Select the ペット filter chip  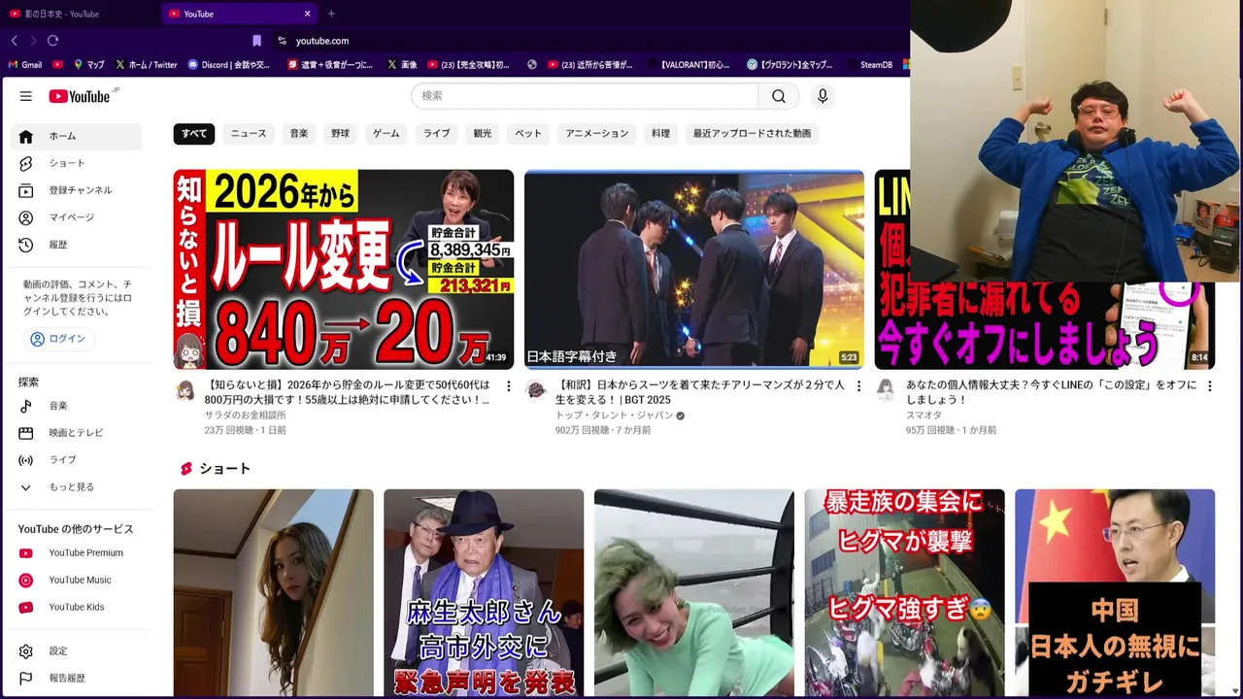point(528,134)
